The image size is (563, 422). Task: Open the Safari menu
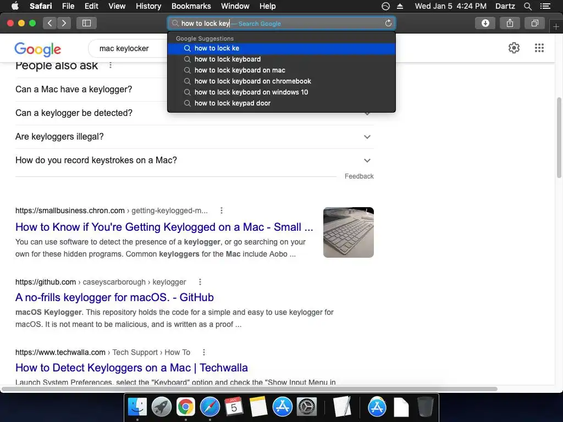pyautogui.click(x=41, y=6)
